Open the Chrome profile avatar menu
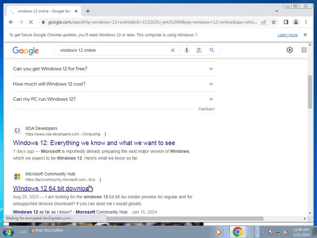The width and height of the screenshot is (317, 238). [x=296, y=22]
